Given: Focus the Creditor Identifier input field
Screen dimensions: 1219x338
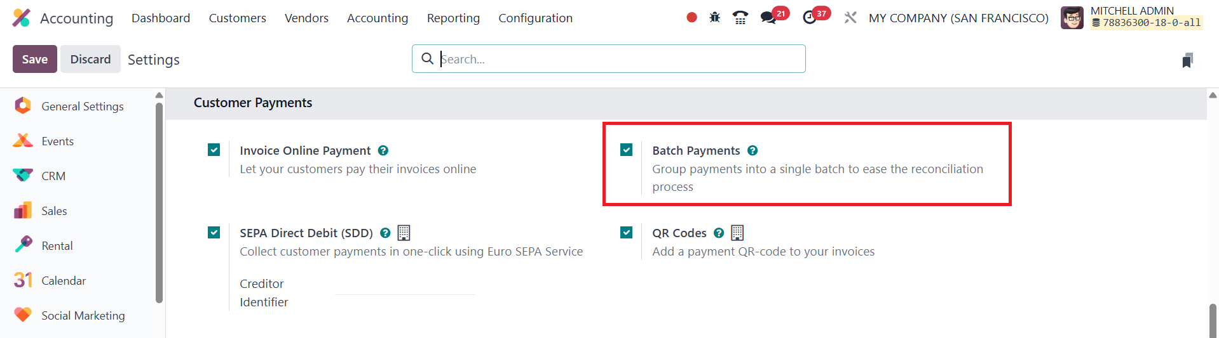Looking at the screenshot, I should (405, 287).
